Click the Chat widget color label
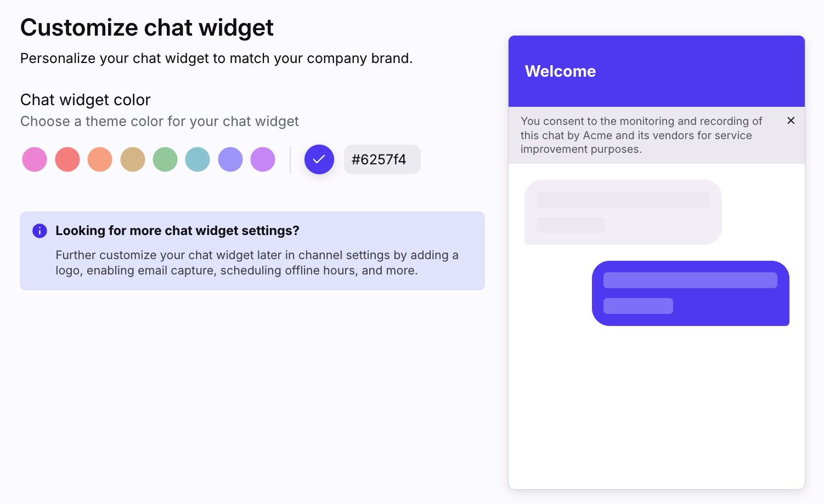824x504 pixels. point(86,100)
